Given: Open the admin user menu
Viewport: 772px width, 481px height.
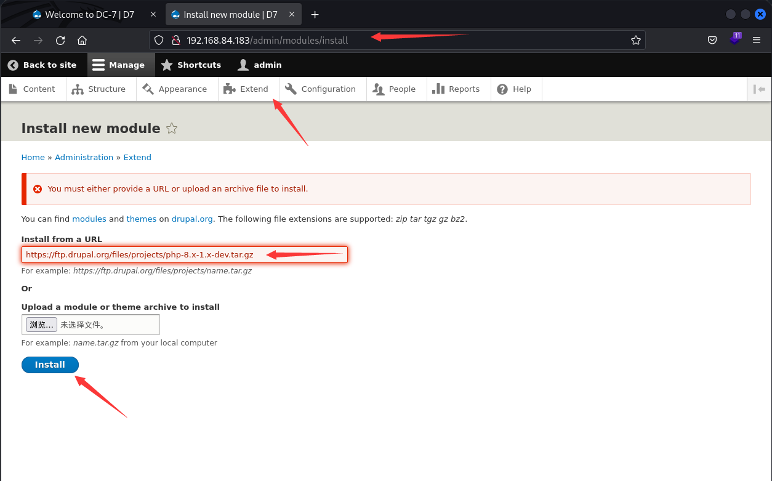Looking at the screenshot, I should [x=260, y=65].
